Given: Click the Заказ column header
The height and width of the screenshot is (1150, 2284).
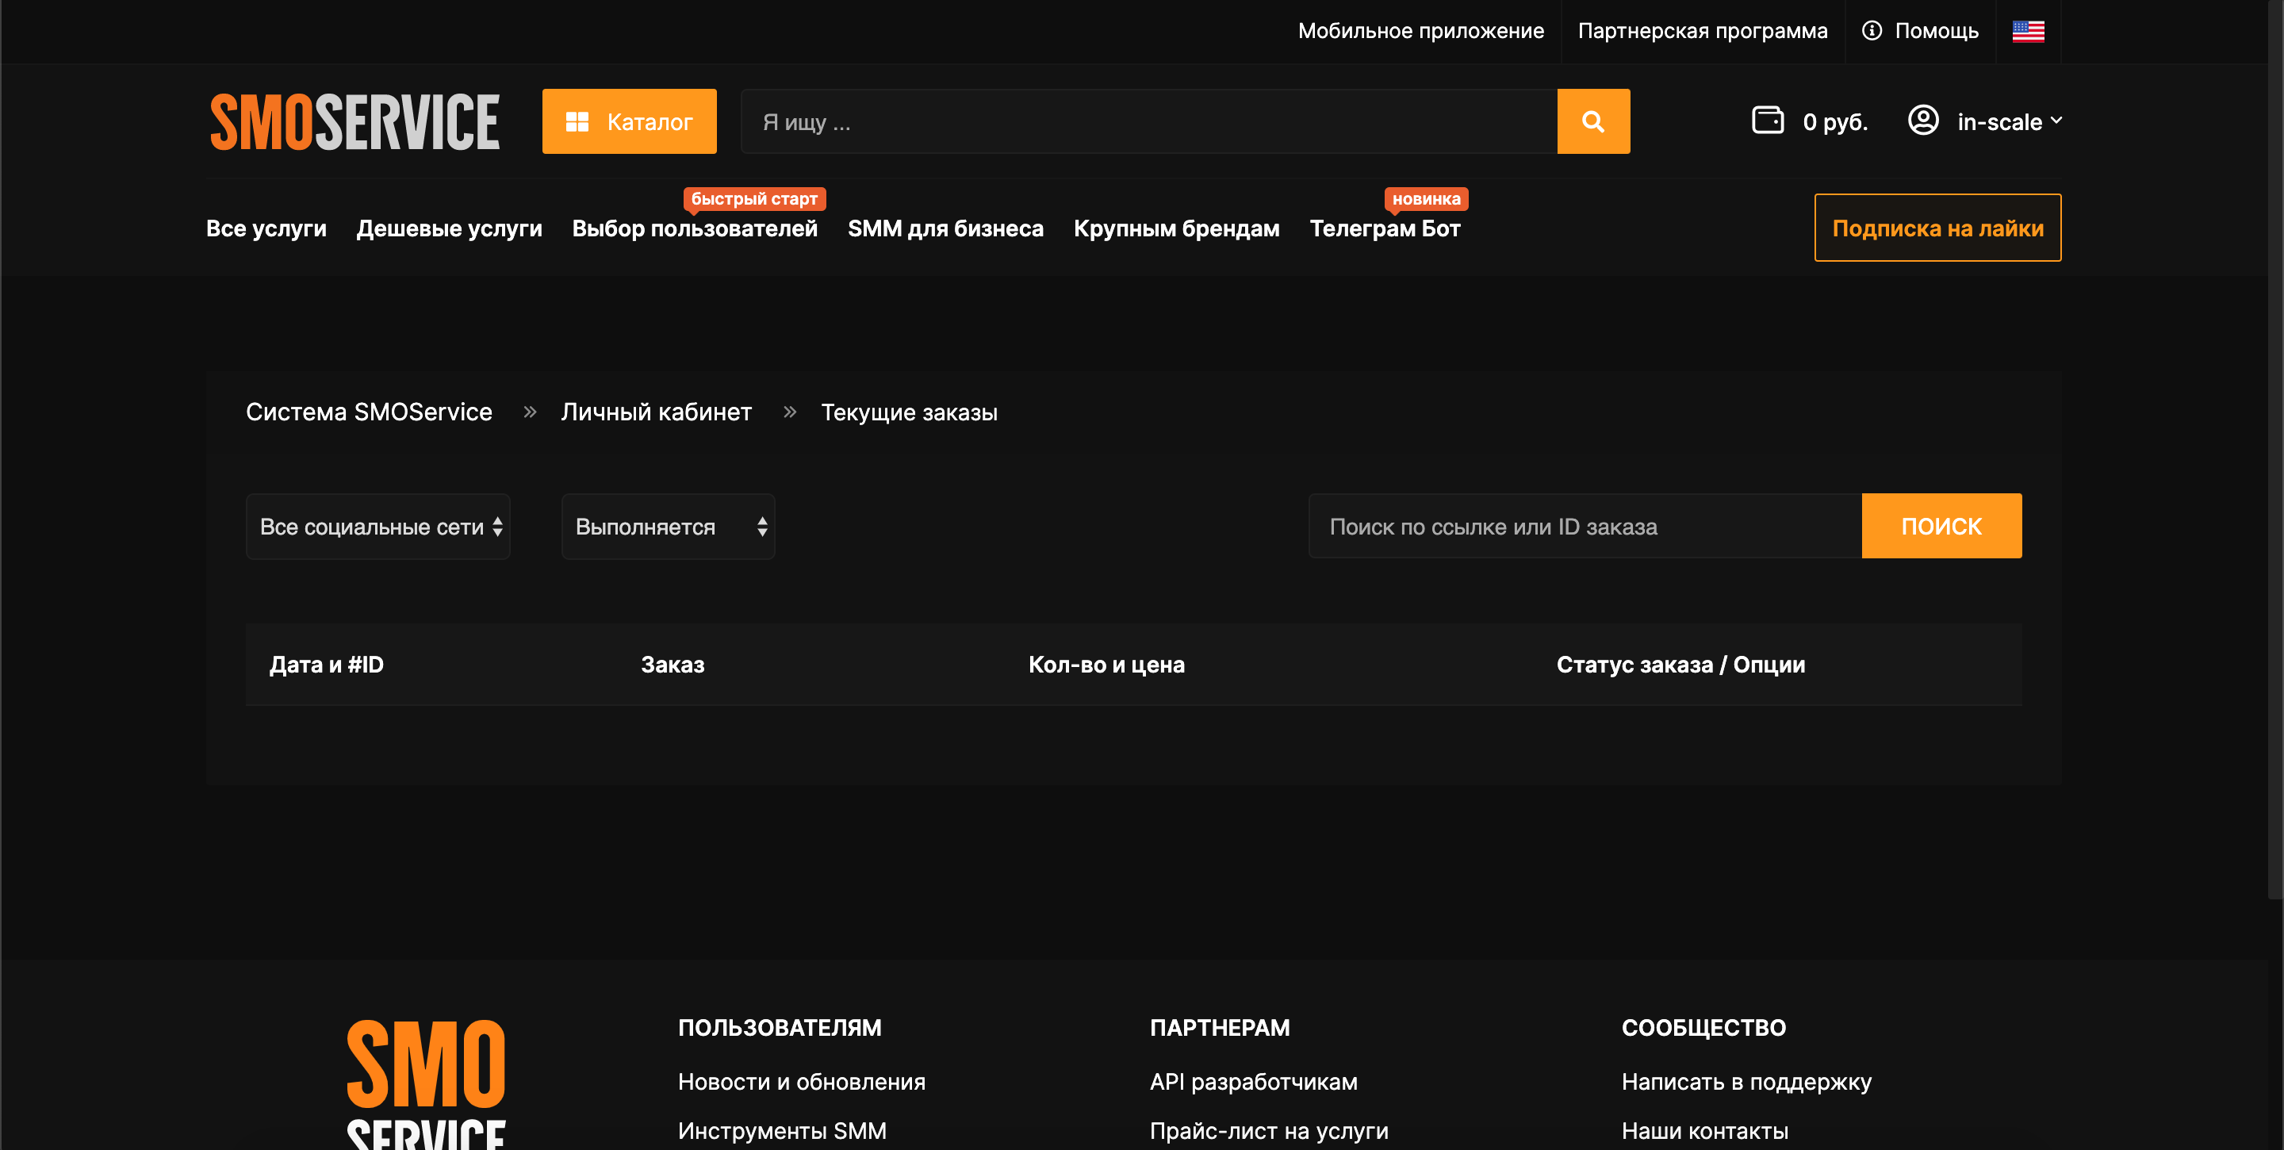Looking at the screenshot, I should coord(673,665).
